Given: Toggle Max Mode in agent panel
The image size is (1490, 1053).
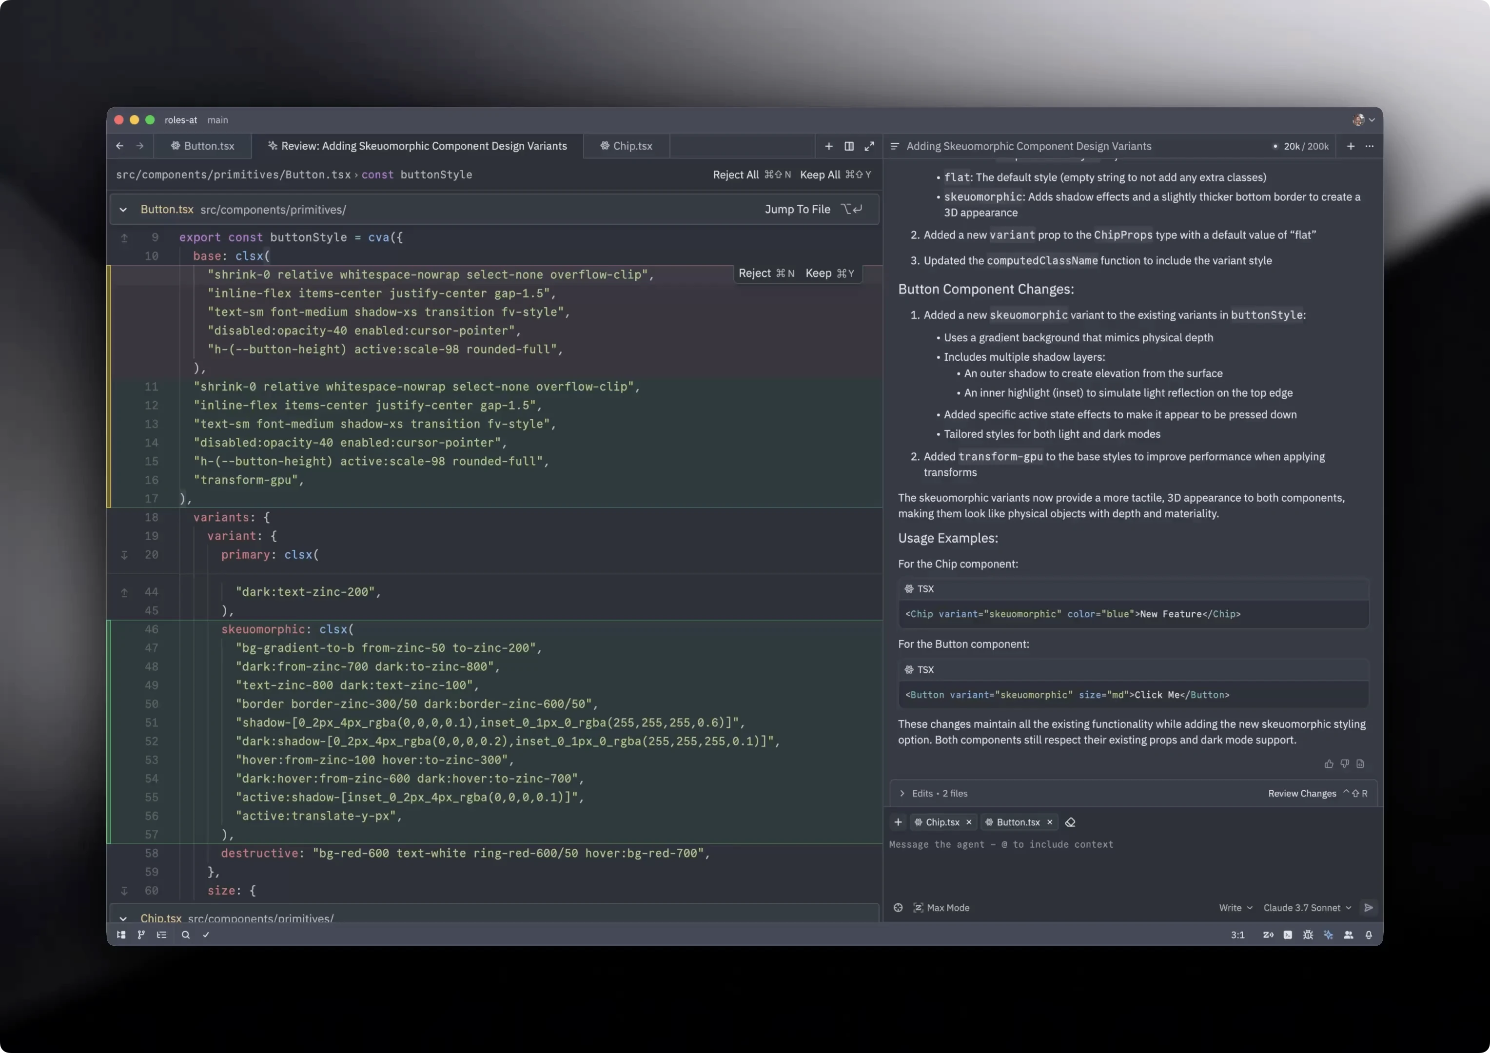Looking at the screenshot, I should pos(941,908).
